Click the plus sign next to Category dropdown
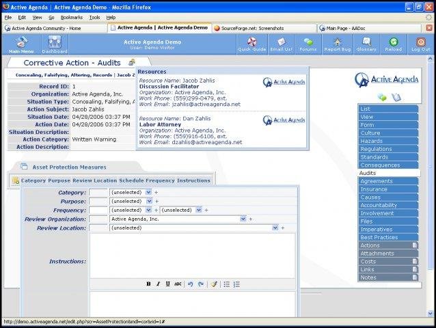The width and height of the screenshot is (436, 328). (x=156, y=192)
